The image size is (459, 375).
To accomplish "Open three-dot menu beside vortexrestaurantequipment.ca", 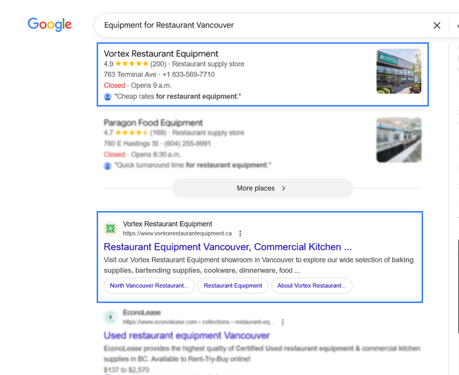I will [240, 233].
